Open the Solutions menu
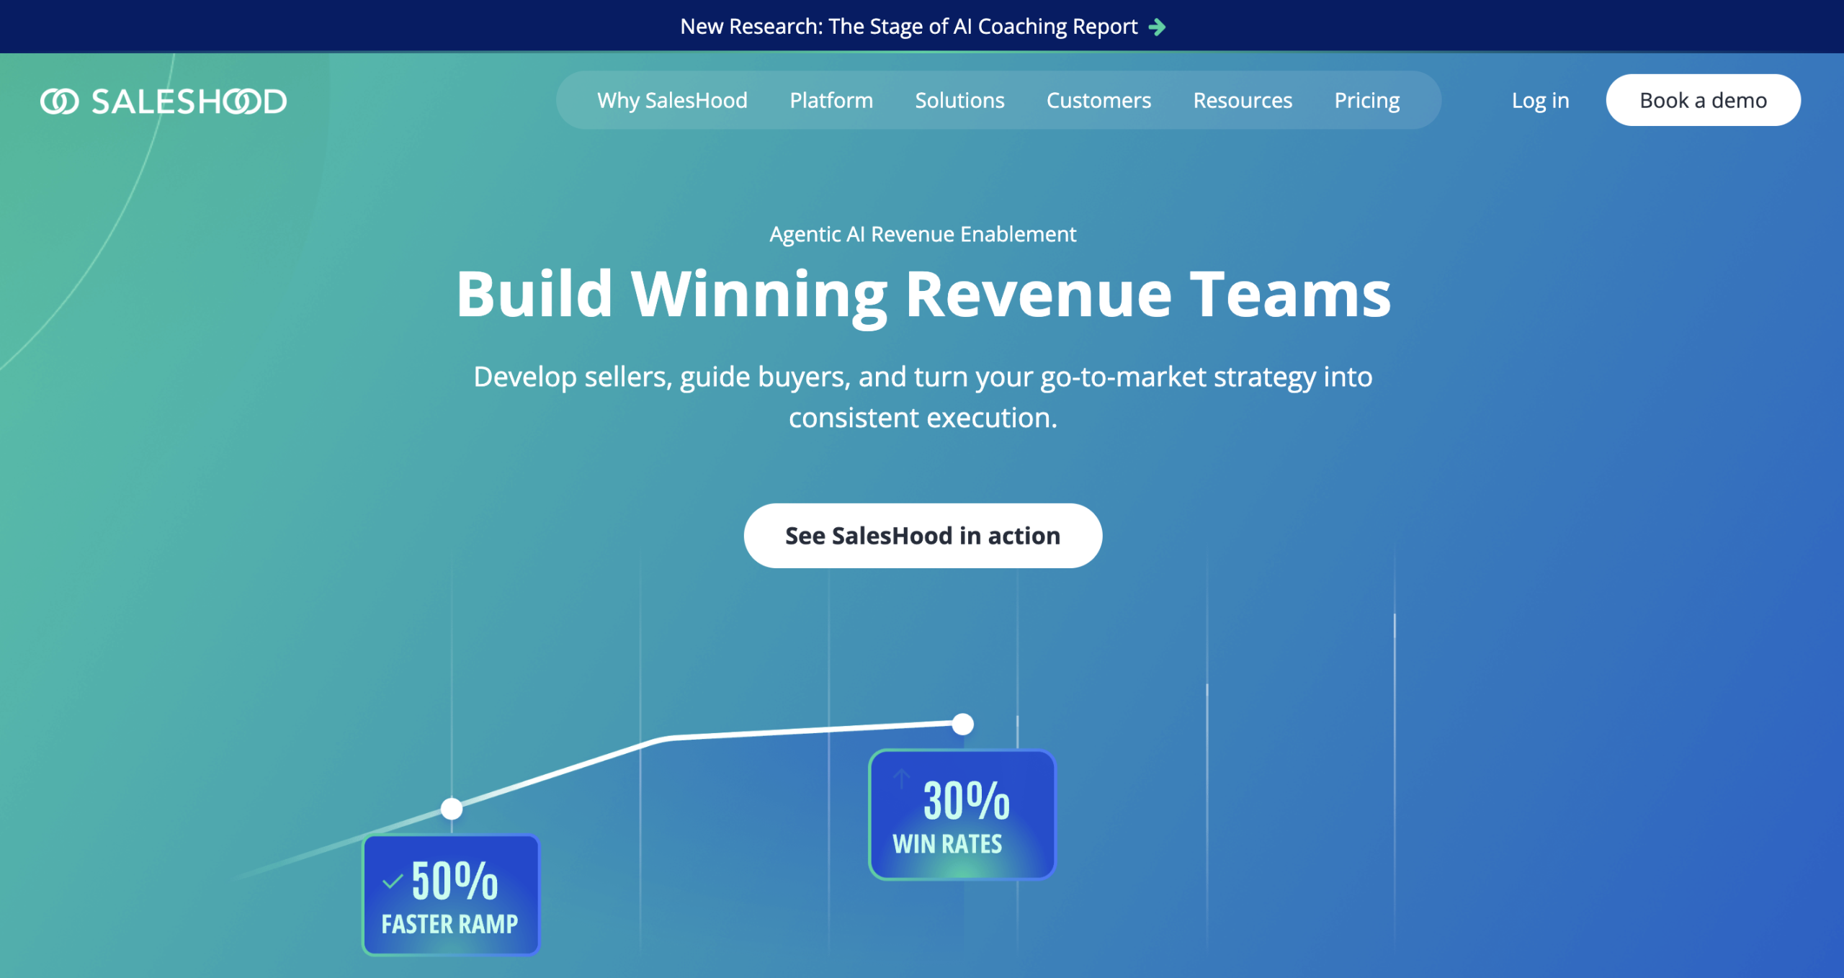This screenshot has width=1844, height=978. pyautogui.click(x=959, y=100)
